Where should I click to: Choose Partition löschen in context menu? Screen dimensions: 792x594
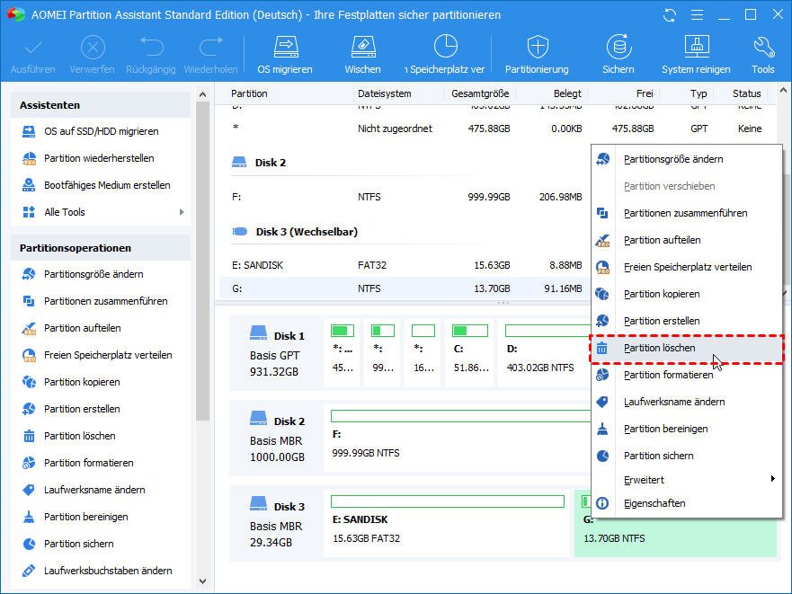(x=659, y=348)
